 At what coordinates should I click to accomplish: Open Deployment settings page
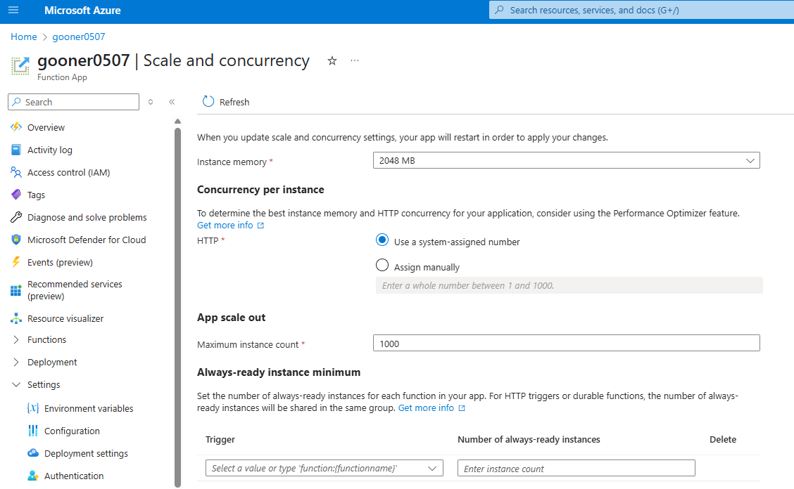pos(86,454)
